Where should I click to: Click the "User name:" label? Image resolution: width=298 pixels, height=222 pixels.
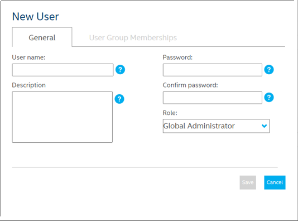click(28, 57)
